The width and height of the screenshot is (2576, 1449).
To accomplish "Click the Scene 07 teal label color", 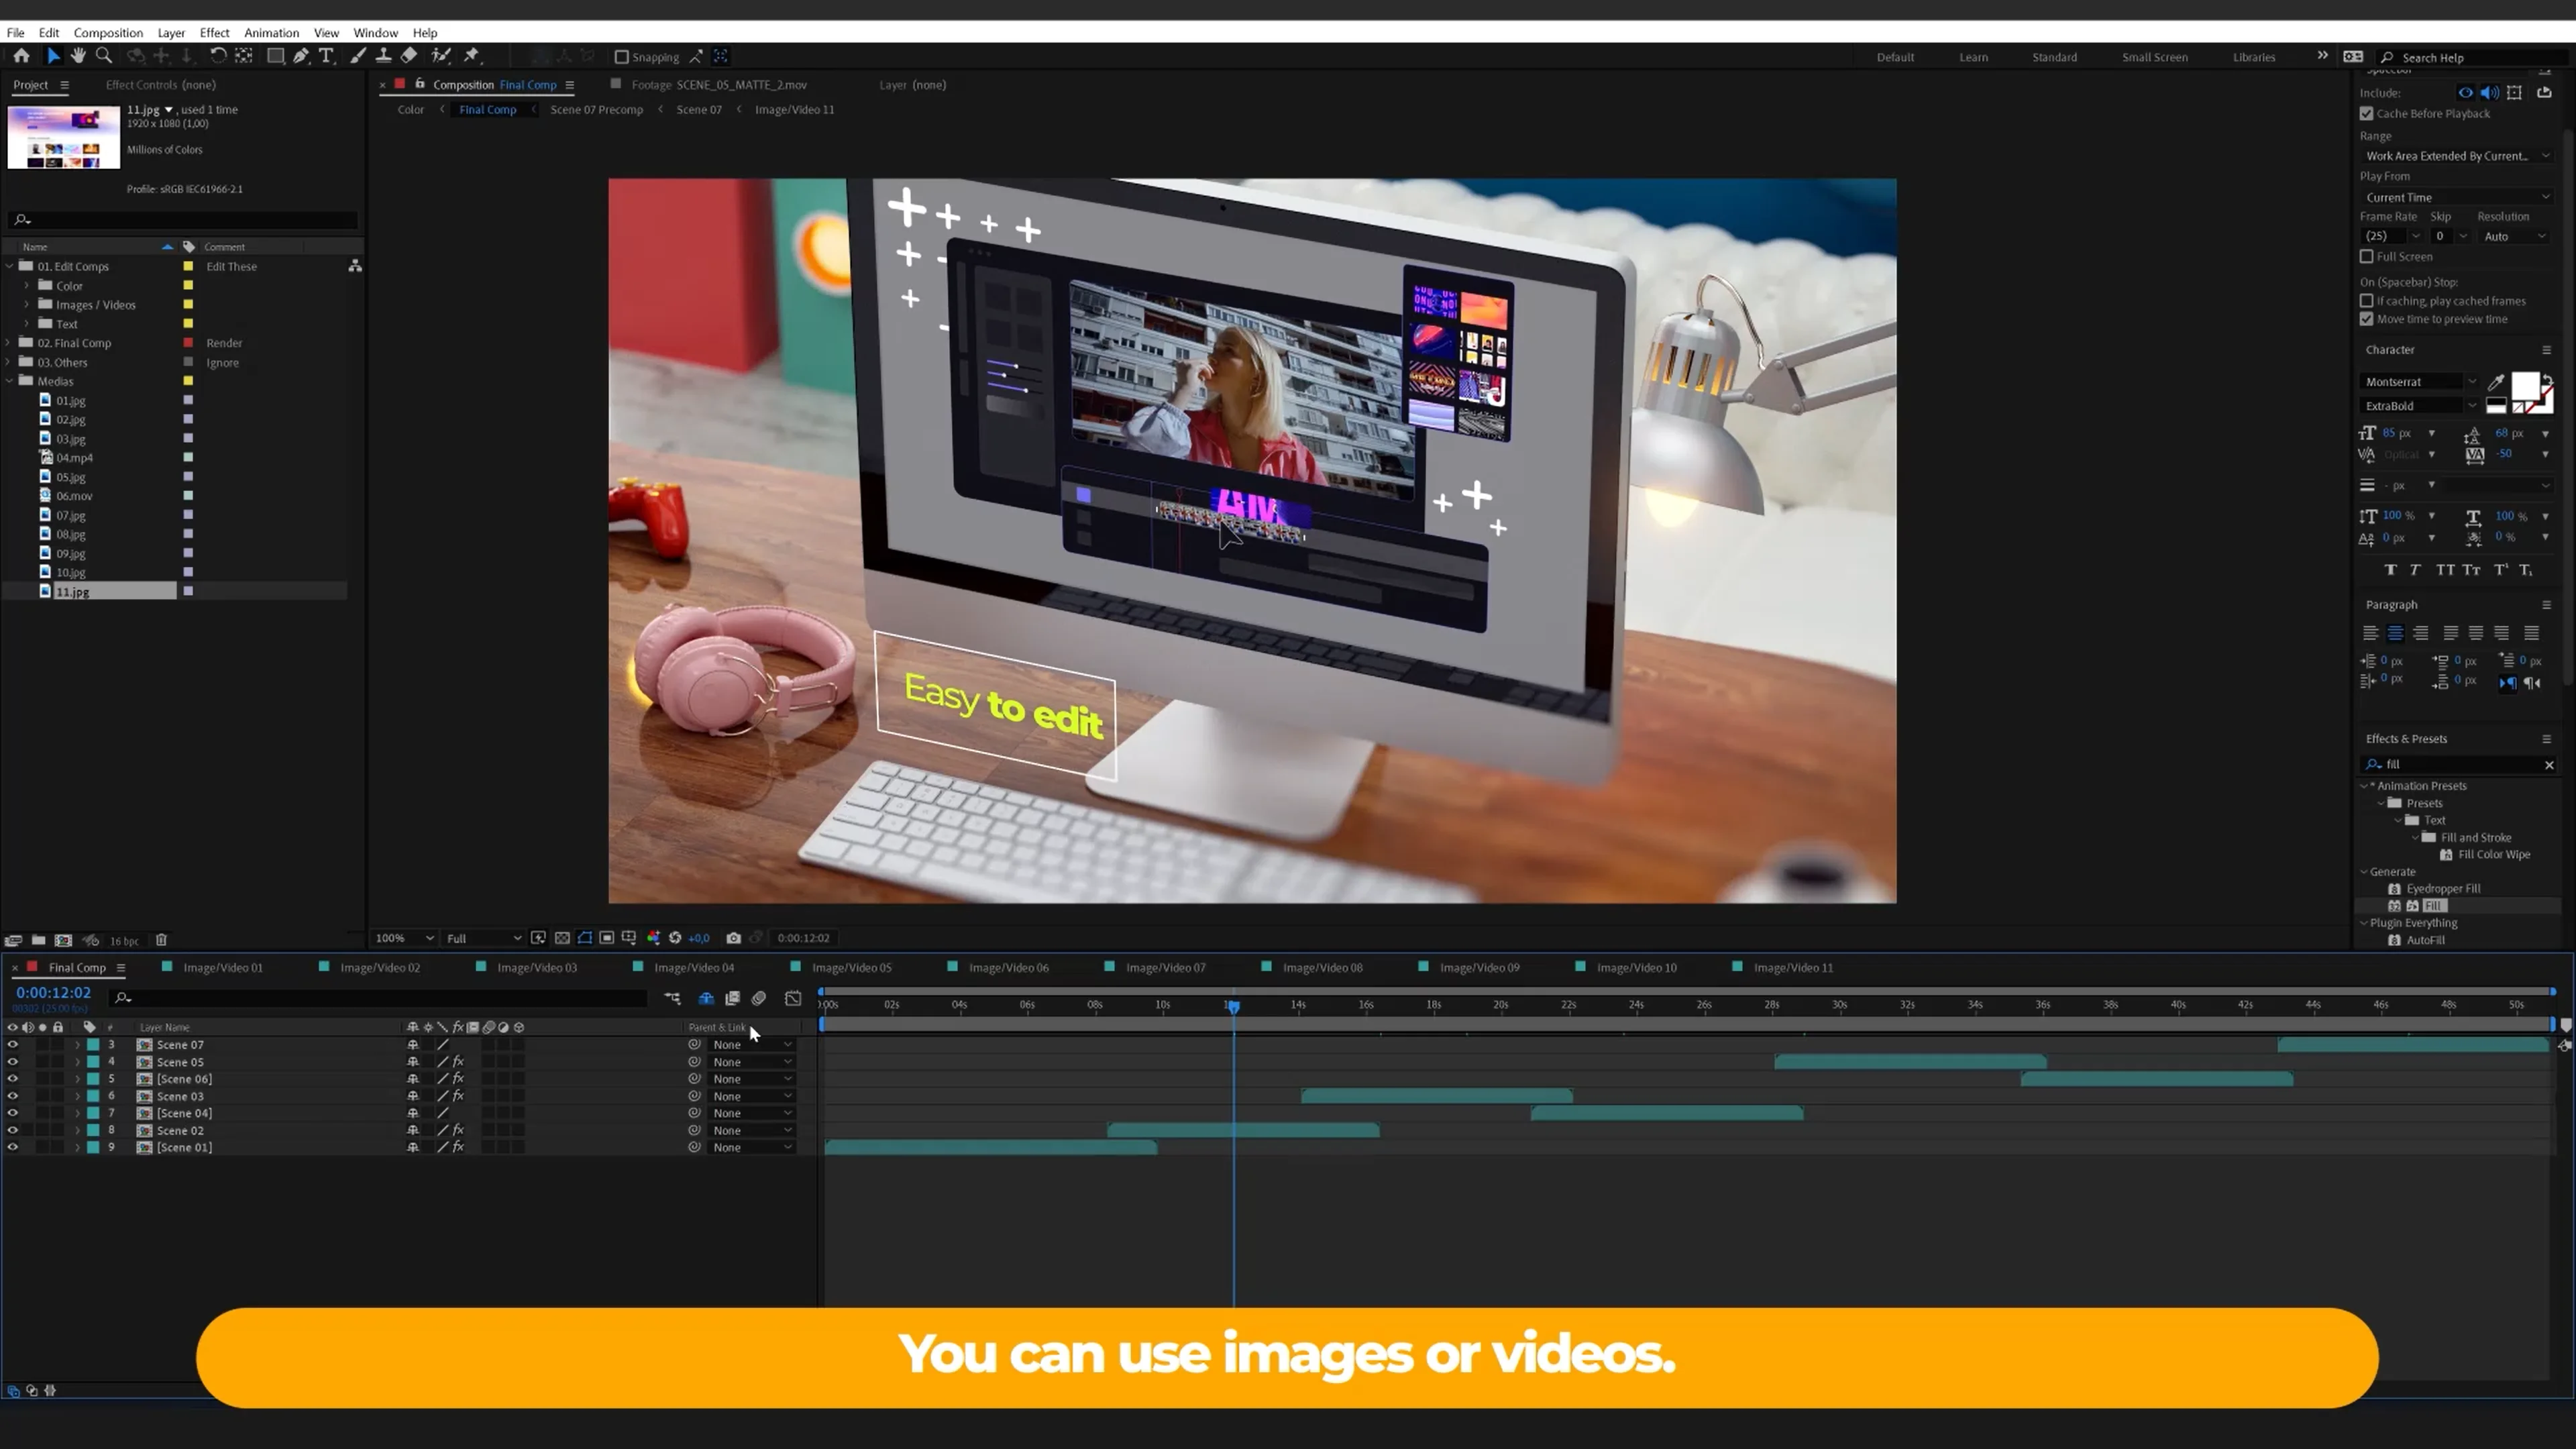I will (93, 1044).
